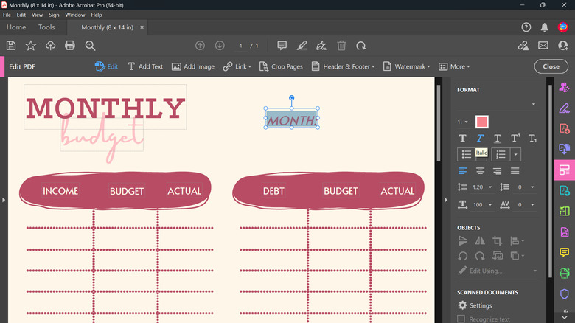Screen dimensions: 575x323
Task: Open the add comment speech bubble icon
Action: point(282,46)
